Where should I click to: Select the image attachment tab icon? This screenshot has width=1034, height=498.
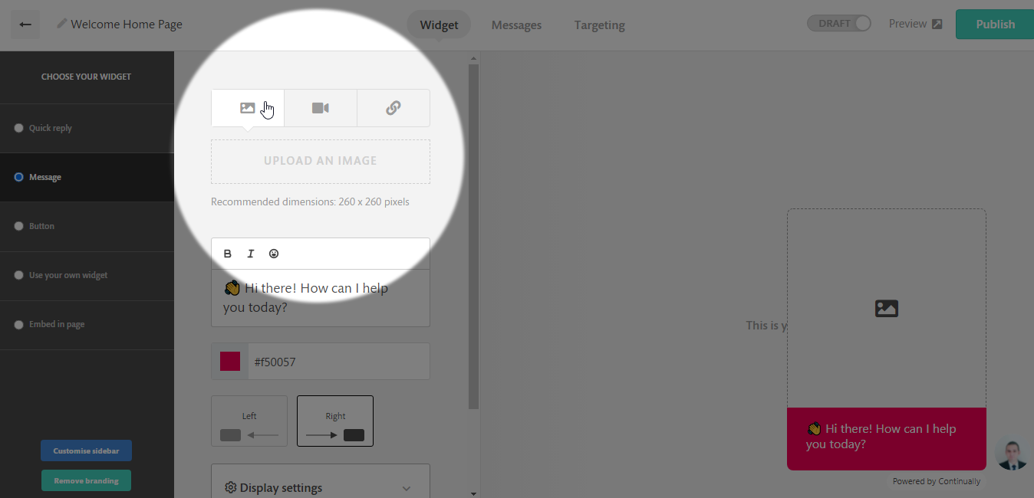247,108
